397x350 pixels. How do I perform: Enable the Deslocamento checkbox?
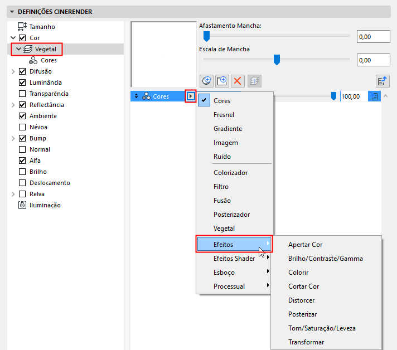click(x=22, y=183)
